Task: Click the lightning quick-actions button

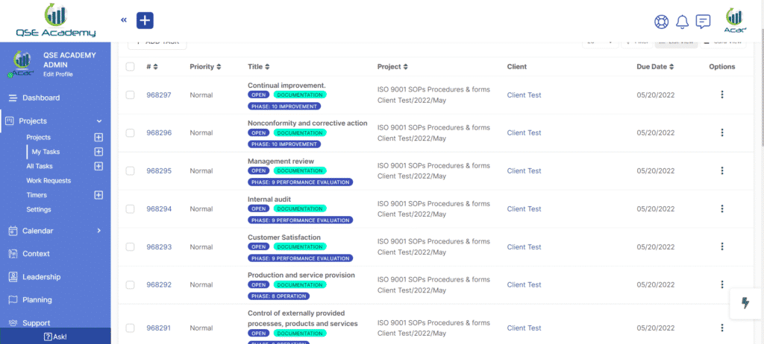Action: point(745,303)
